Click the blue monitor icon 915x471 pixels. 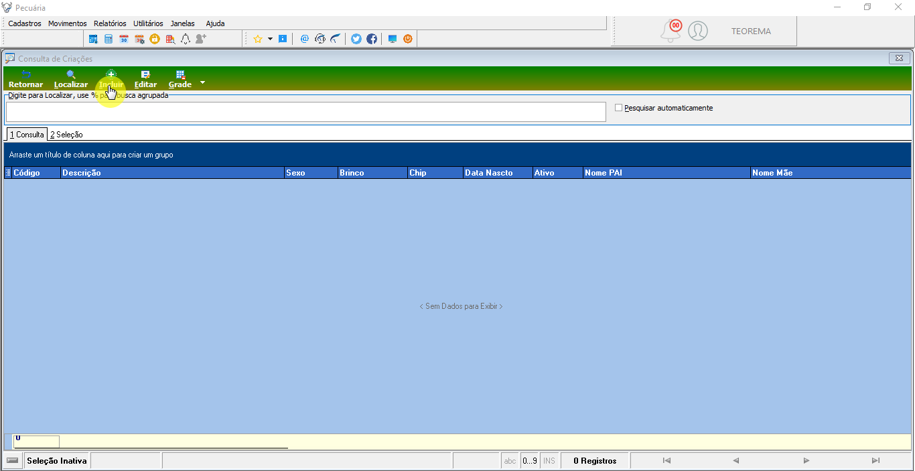393,39
